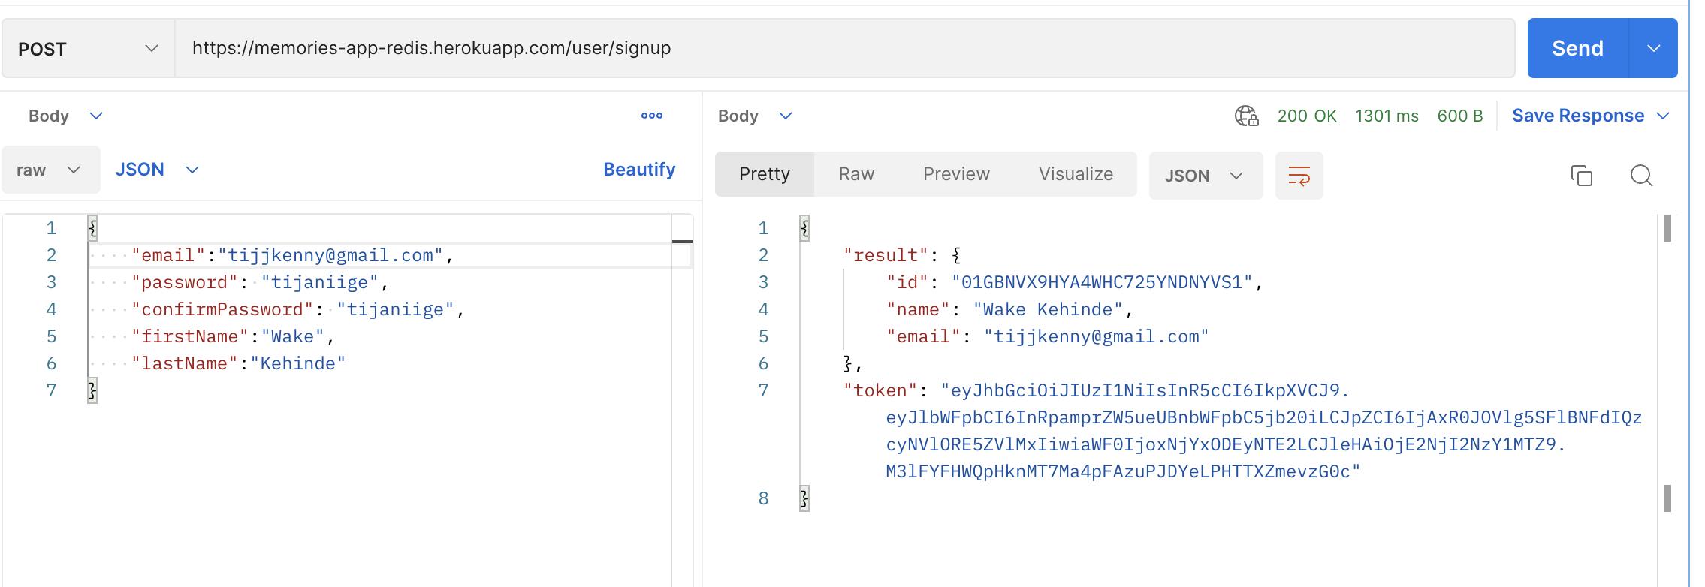
Task: Click the "confirmPassword" line
Action: click(x=298, y=309)
